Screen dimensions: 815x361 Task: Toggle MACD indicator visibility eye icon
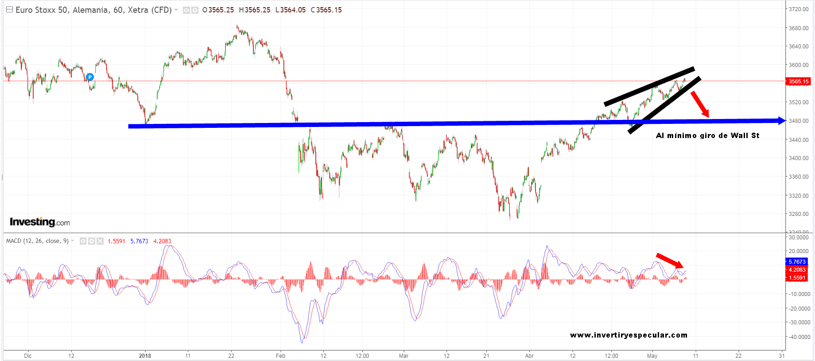pyautogui.click(x=83, y=241)
